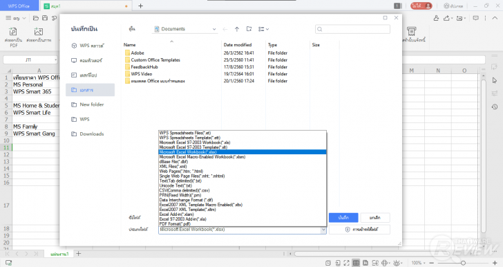503x267 pixels.
Task: Choose Data Interchange Format(*.dif)
Action: [x=243, y=200]
